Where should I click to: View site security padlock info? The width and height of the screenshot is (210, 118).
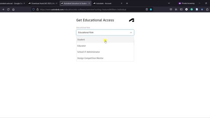37,10
